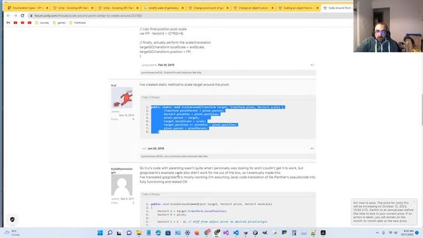Switch to the modify scale of gameobject tab
The image size is (423, 238).
163,8
